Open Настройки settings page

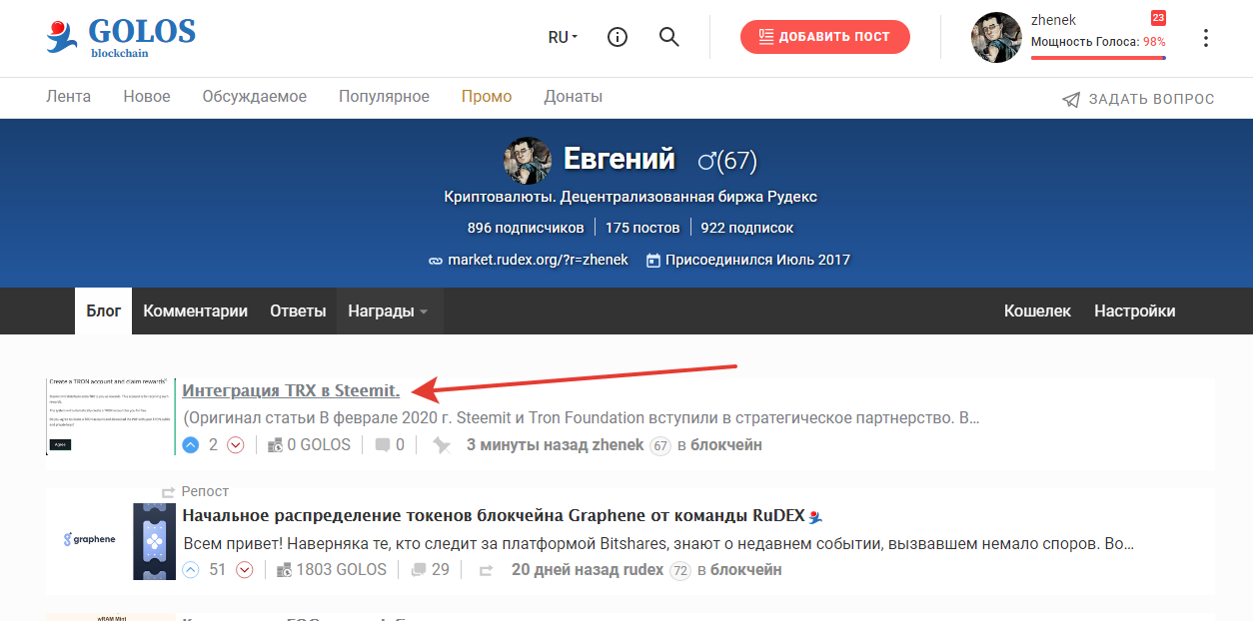coord(1134,310)
